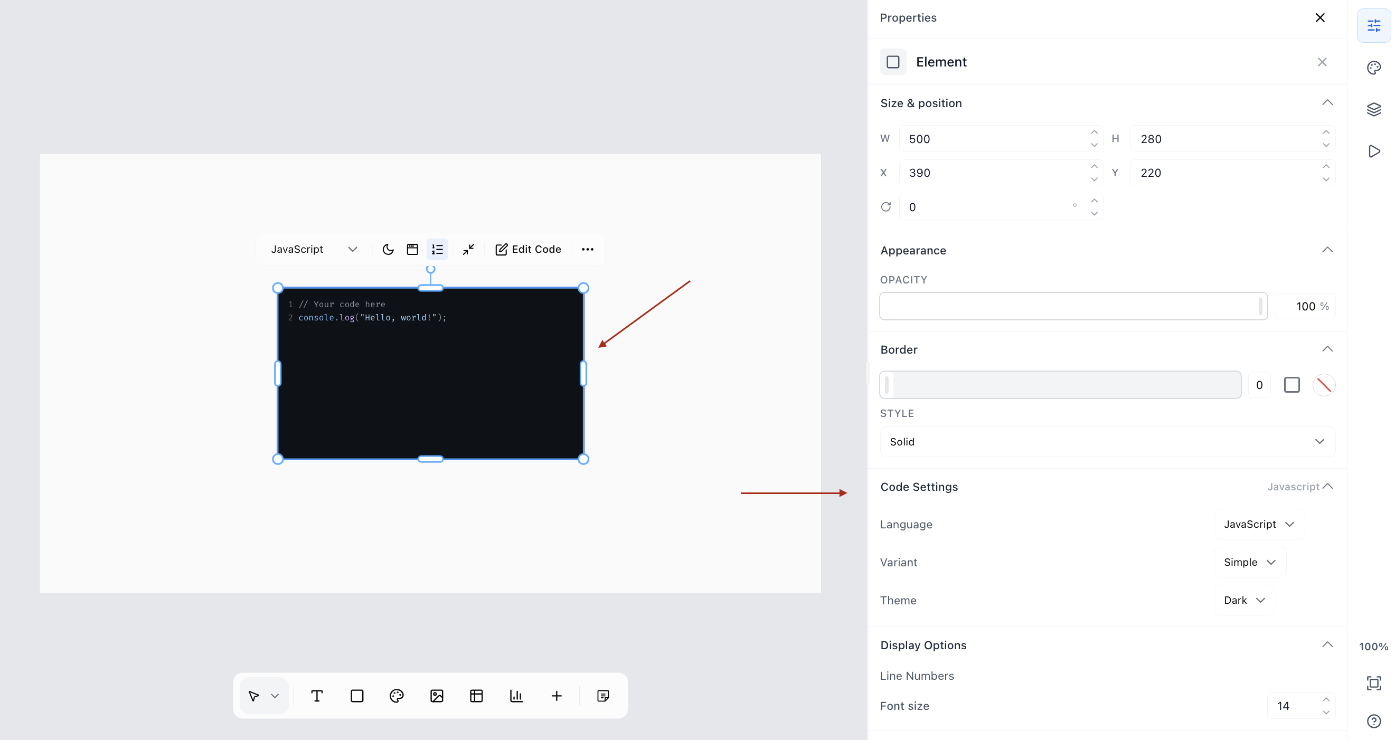Viewport: 1395px width, 740px height.
Task: Click the Width input field
Action: click(x=1001, y=139)
